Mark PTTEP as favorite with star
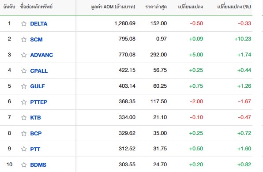 tap(24, 102)
